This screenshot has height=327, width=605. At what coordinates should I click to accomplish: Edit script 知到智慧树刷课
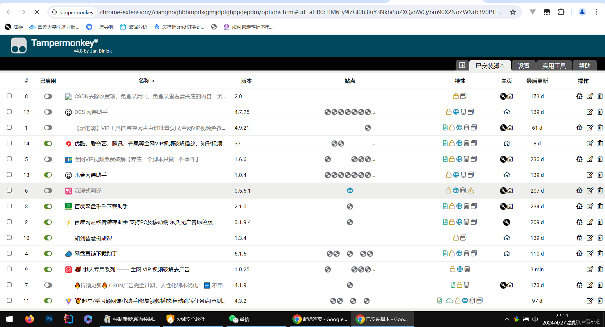tap(590, 238)
